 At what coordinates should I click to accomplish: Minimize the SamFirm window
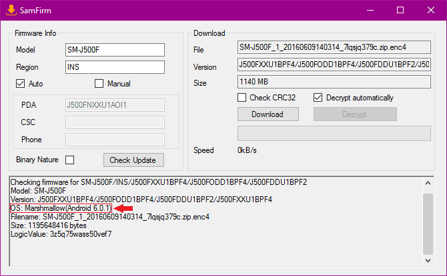click(x=370, y=10)
